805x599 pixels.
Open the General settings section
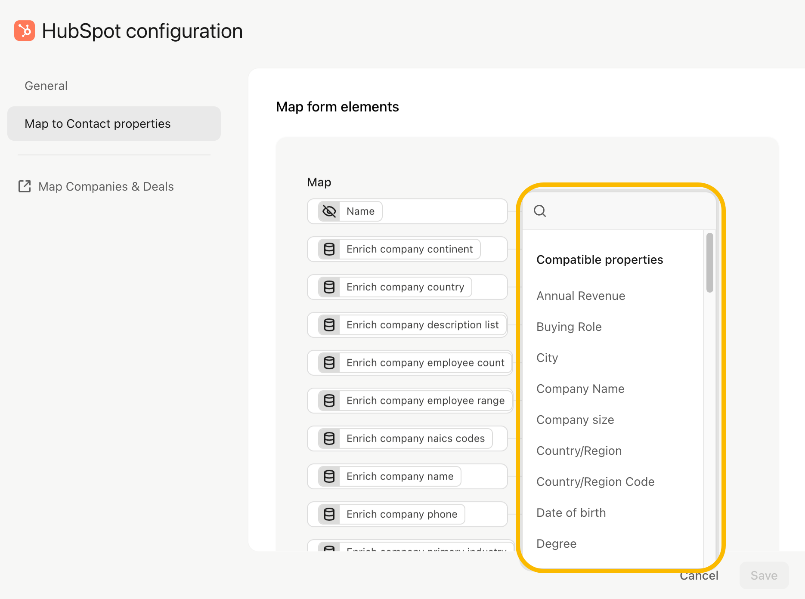(x=46, y=86)
